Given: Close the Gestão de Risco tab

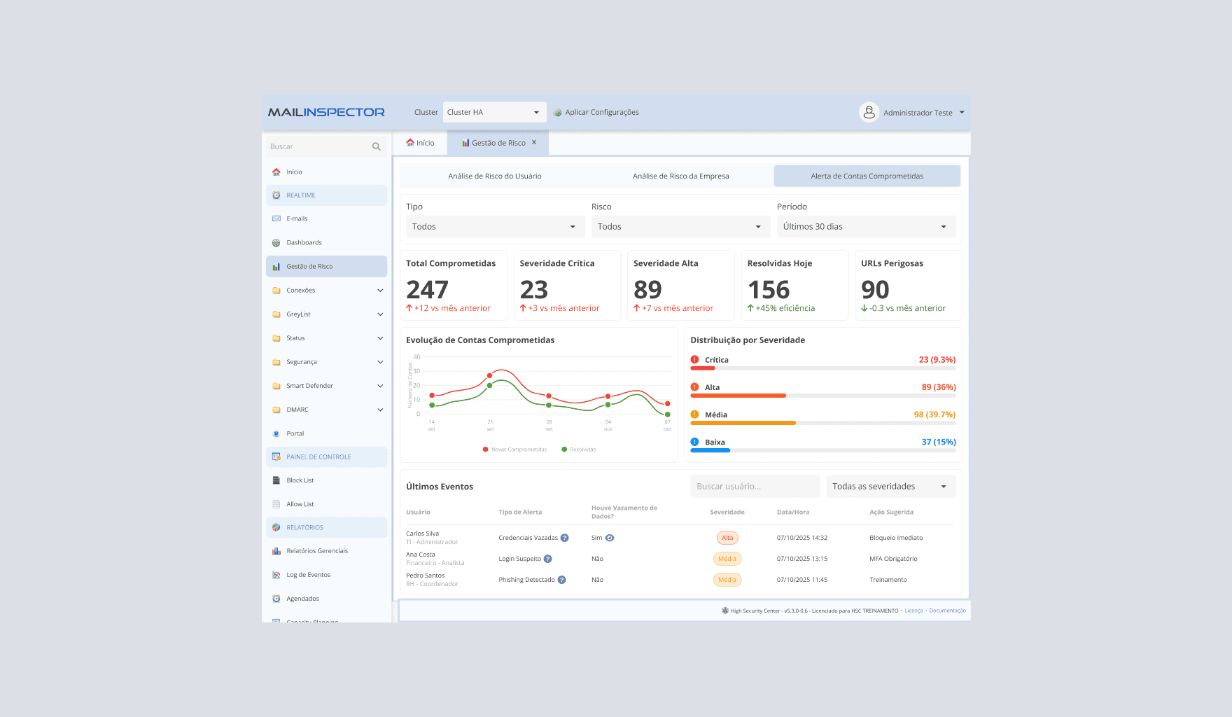Looking at the screenshot, I should point(534,142).
